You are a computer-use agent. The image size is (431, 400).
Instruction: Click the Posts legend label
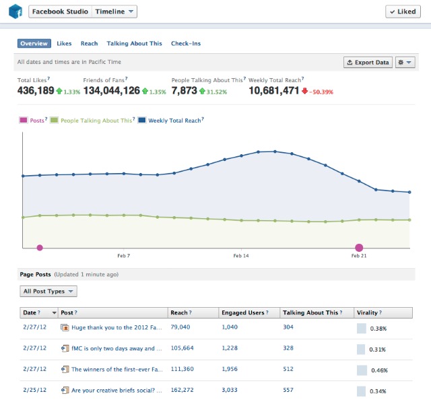tap(37, 121)
